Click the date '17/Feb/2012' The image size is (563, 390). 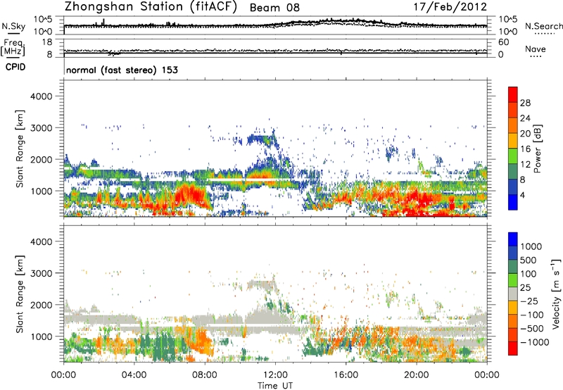(x=450, y=7)
